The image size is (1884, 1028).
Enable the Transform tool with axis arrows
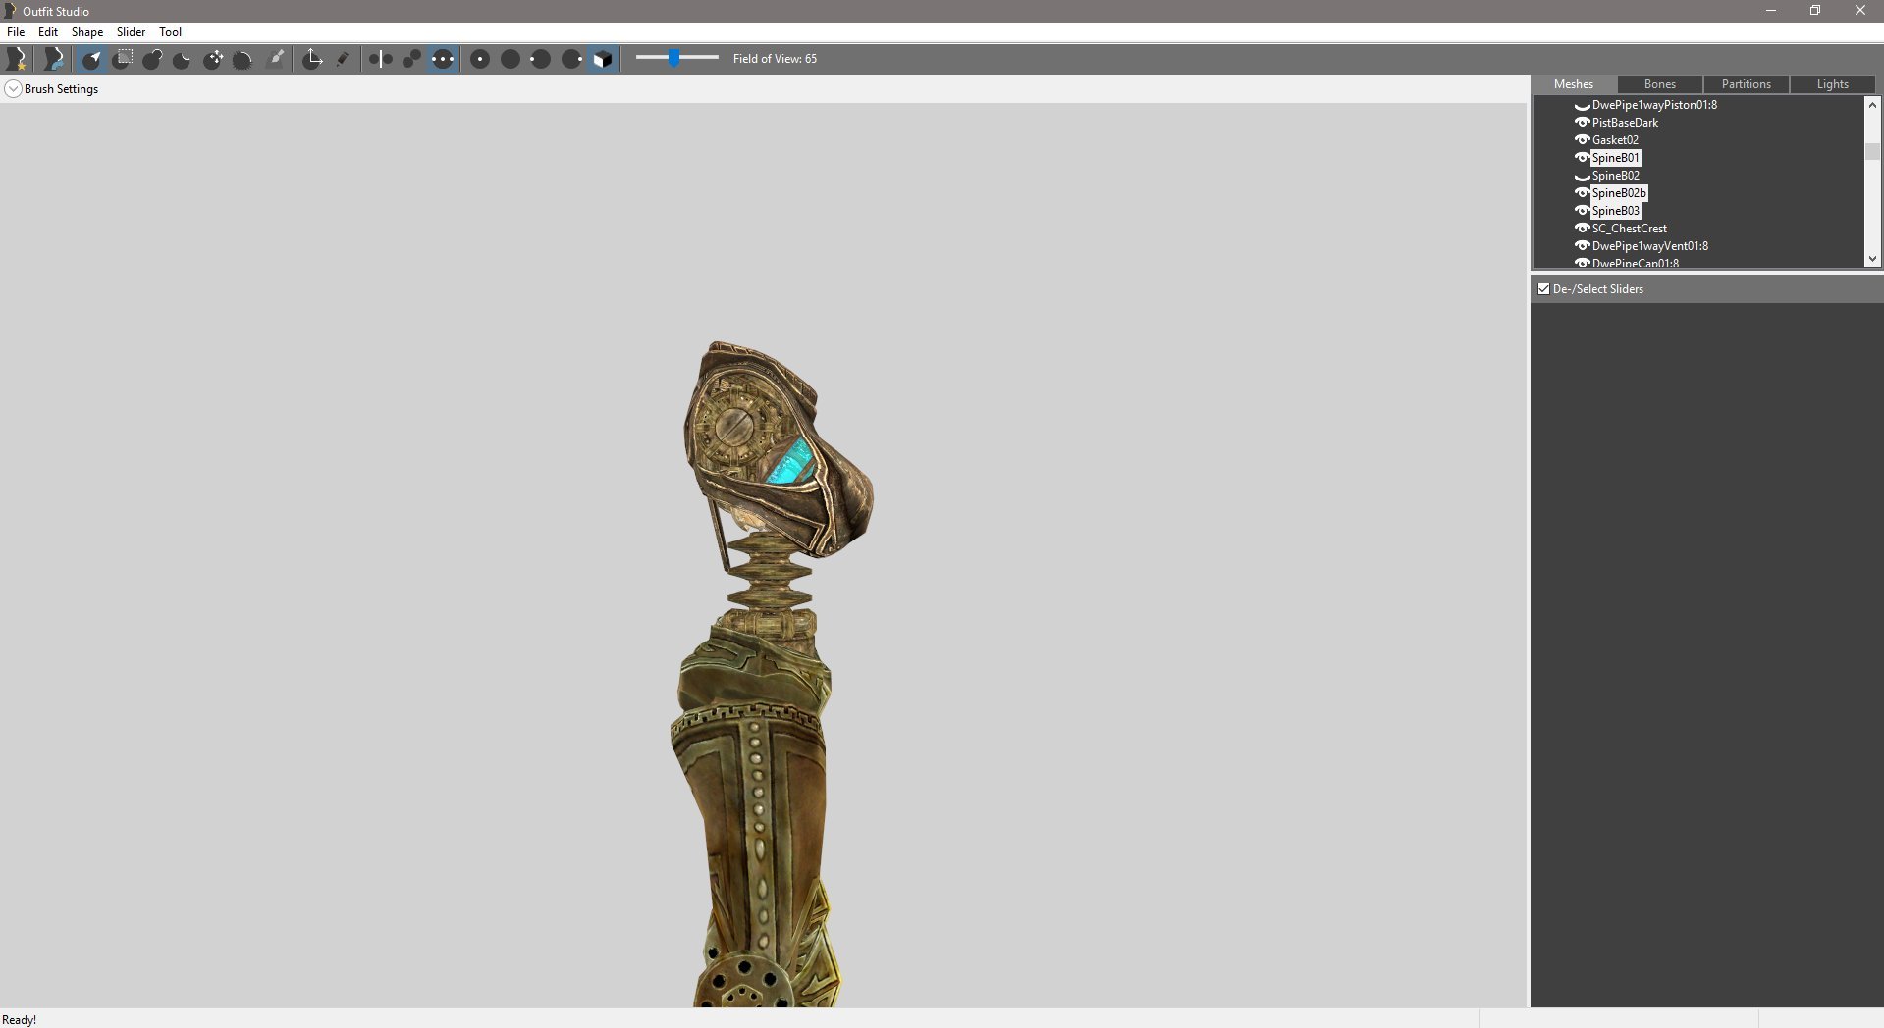coord(312,59)
